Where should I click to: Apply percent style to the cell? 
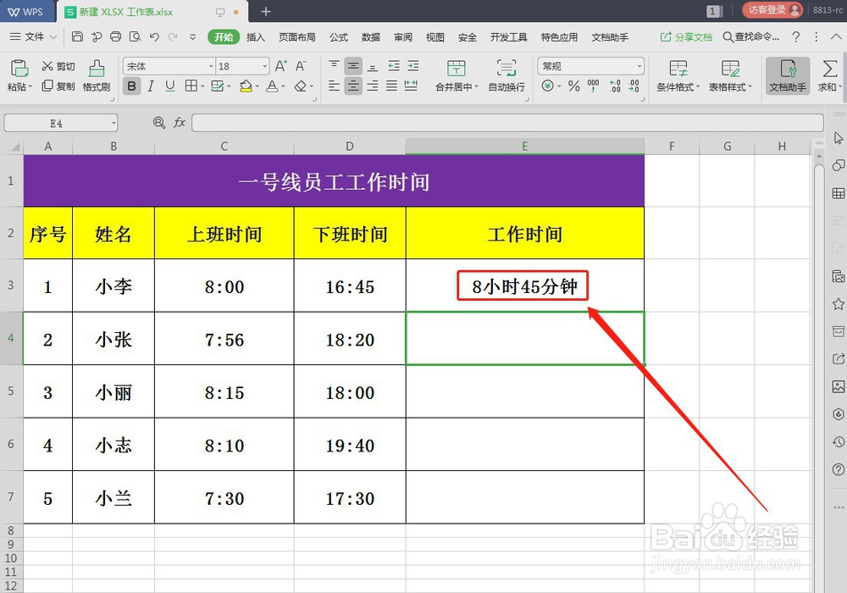573,86
